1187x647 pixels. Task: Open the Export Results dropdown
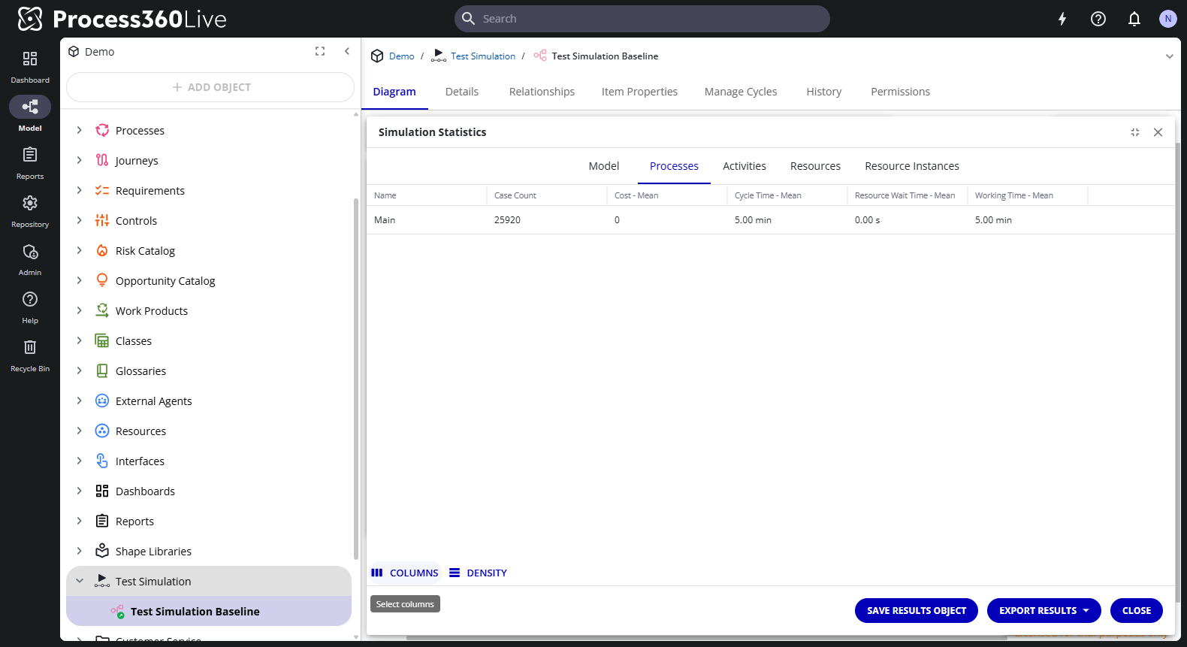1044,611
